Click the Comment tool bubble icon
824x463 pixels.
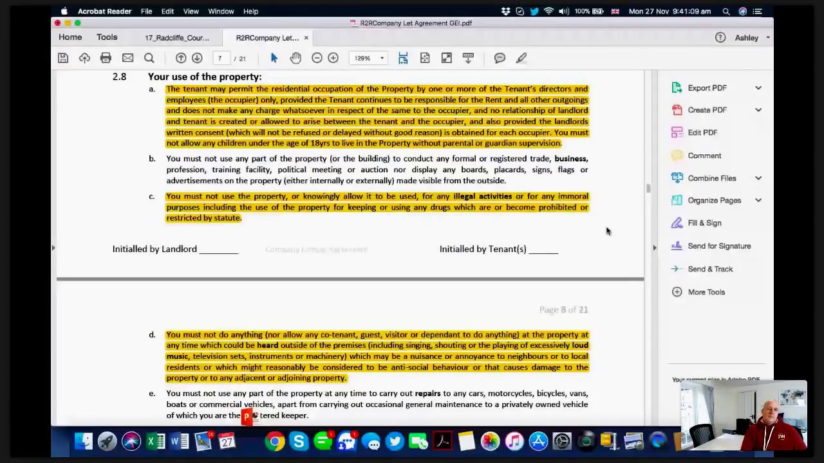677,156
